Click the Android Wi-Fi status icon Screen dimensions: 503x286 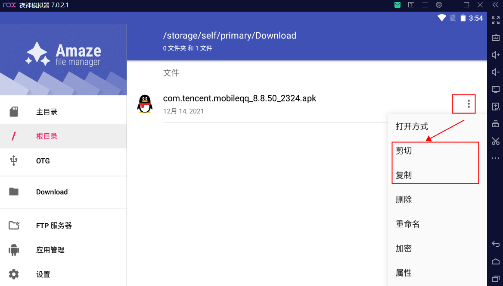pyautogui.click(x=442, y=18)
